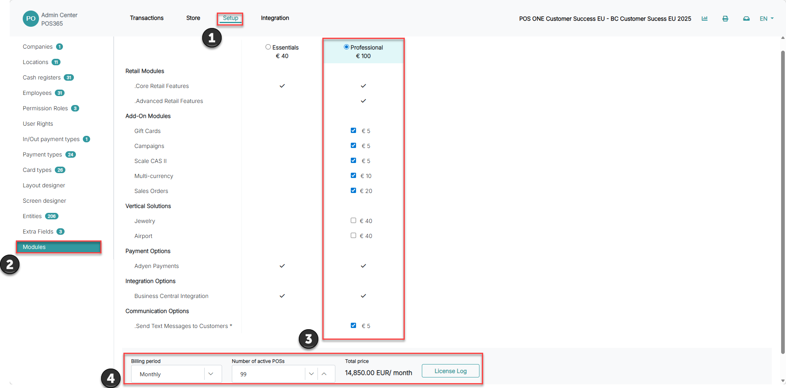Toggle the Scale CAS II checkbox
The height and width of the screenshot is (388, 786).
[353, 161]
